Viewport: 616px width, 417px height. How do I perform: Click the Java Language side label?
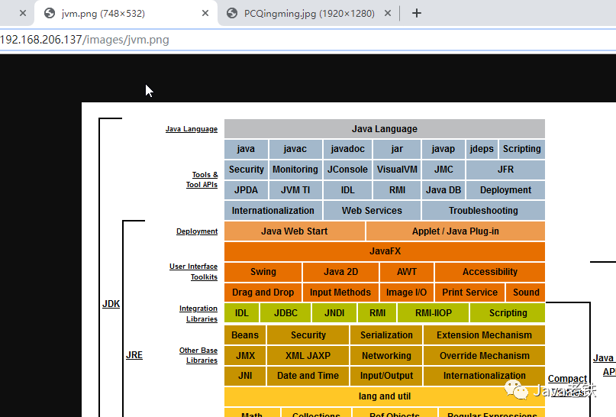(192, 129)
